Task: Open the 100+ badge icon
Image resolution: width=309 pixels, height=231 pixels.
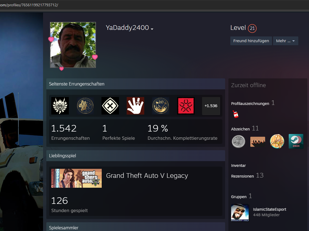Action: click(x=257, y=141)
